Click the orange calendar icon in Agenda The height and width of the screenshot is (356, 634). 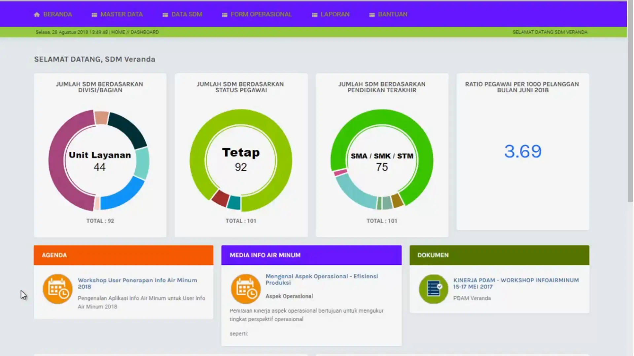[57, 289]
